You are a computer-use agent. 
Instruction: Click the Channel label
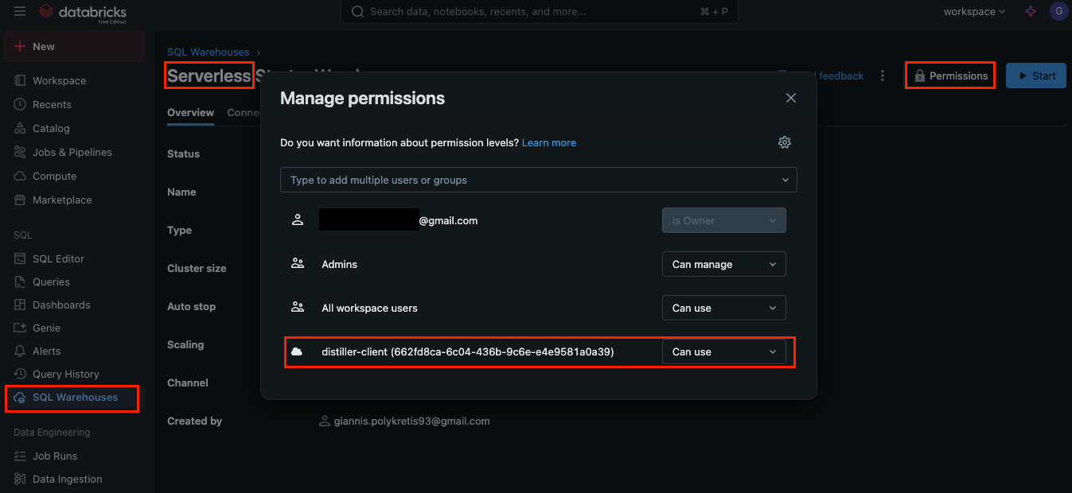click(x=188, y=382)
